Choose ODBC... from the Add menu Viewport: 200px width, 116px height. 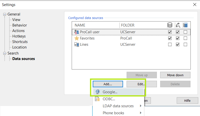(x=109, y=99)
